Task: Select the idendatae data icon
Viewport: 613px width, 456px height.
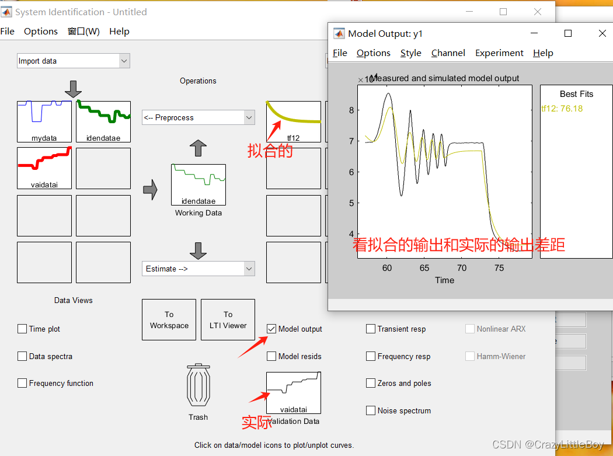Action: (x=103, y=121)
